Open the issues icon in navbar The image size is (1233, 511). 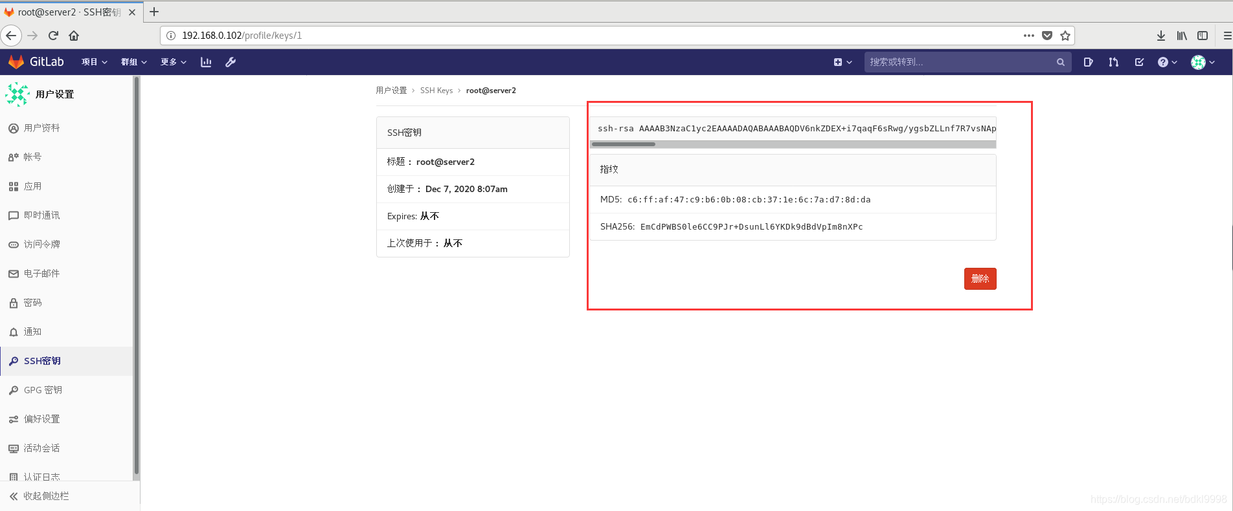pos(1088,62)
